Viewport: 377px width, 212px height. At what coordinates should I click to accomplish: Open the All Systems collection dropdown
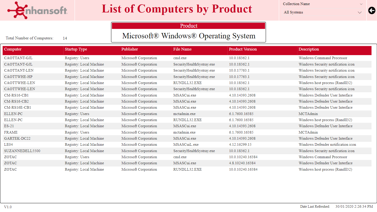click(x=323, y=12)
